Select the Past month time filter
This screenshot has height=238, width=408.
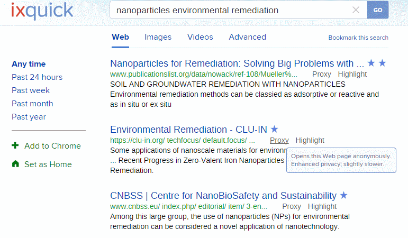click(32, 104)
